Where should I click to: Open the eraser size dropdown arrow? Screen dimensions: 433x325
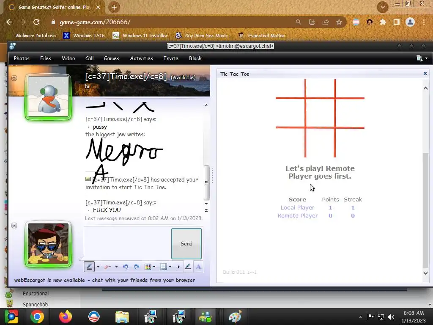tap(116, 267)
